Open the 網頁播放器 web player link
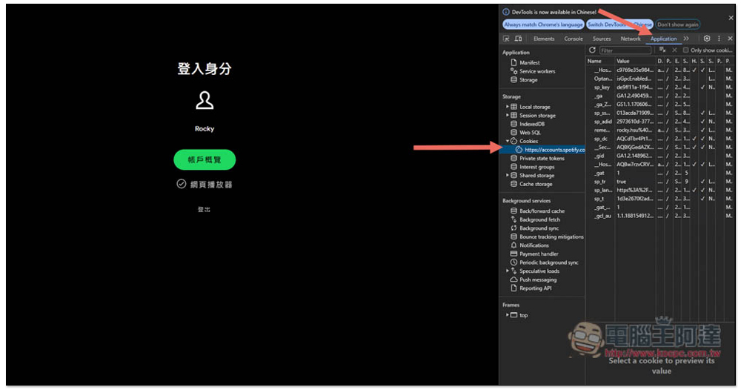 [x=205, y=185]
